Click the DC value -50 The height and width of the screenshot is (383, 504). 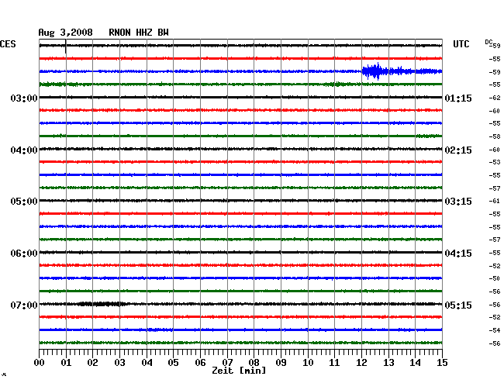tap(495, 278)
